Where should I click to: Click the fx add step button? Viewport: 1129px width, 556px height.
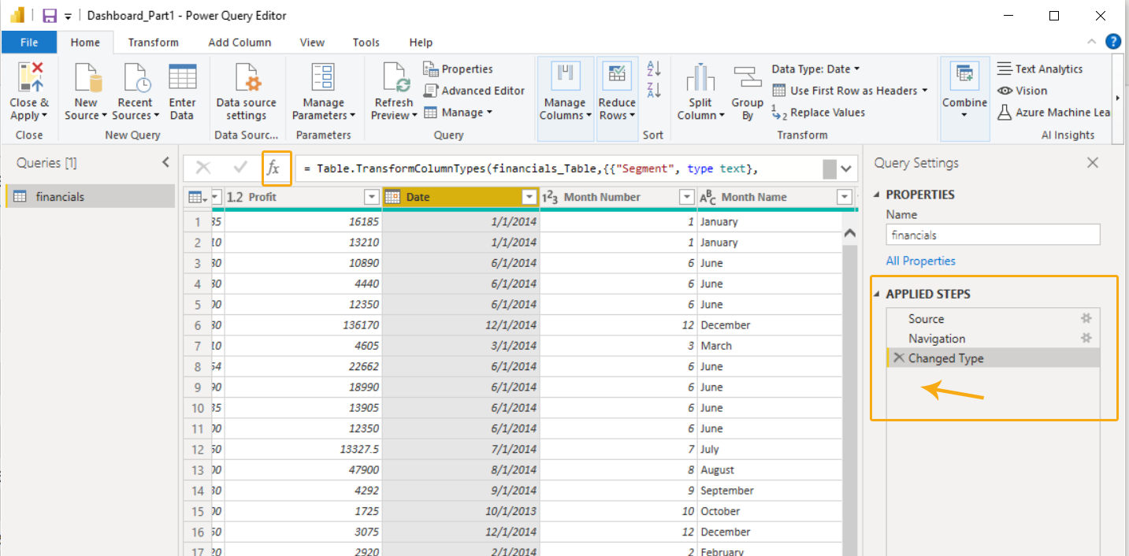273,168
